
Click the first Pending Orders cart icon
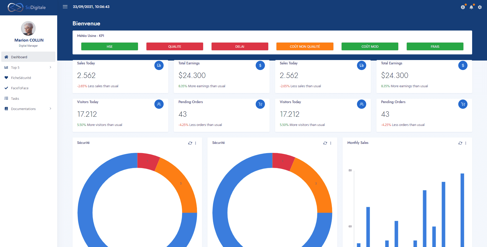(260, 104)
